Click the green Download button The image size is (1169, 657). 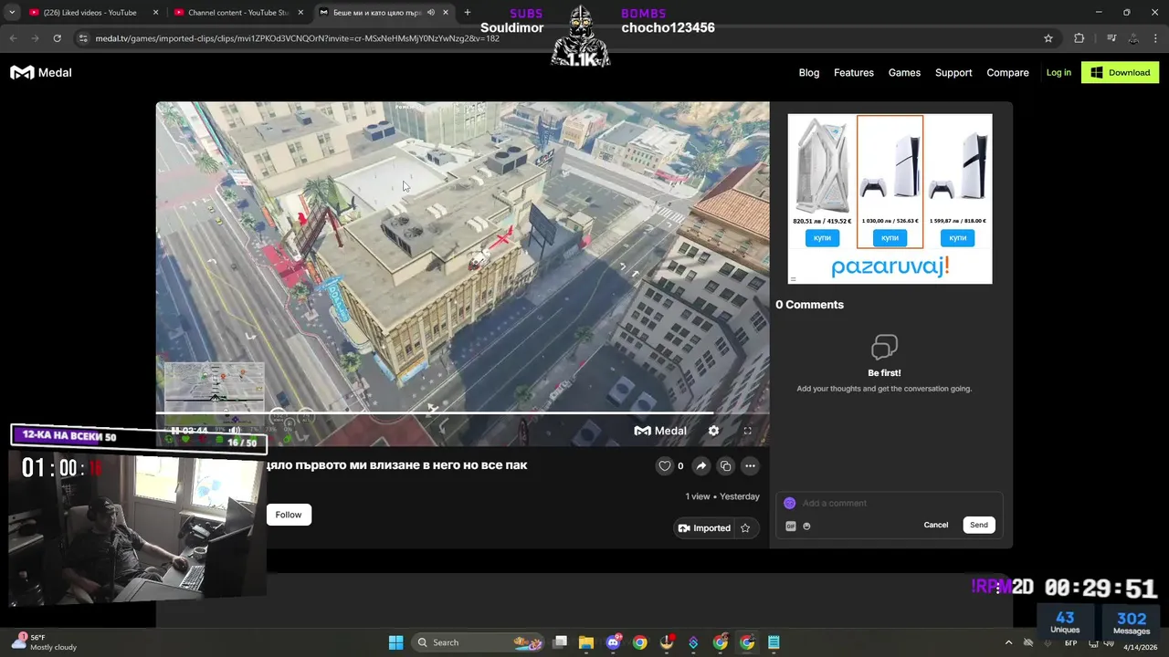coord(1120,72)
